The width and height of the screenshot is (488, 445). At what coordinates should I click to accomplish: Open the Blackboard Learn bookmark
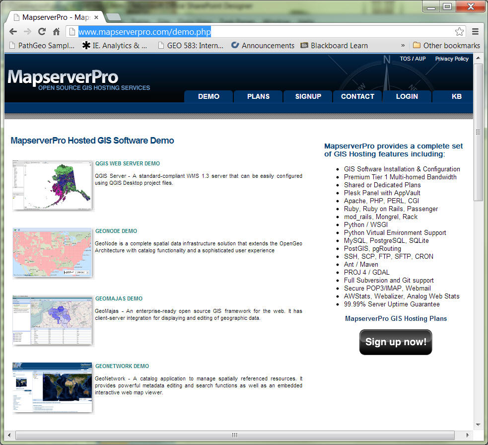tap(334, 46)
